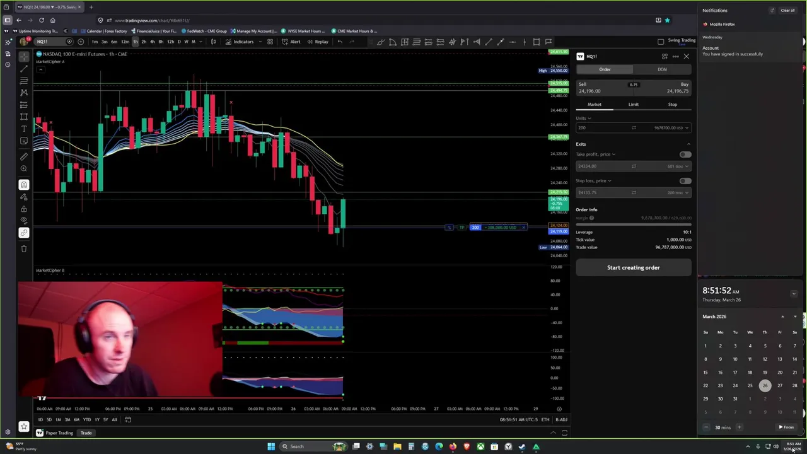Select Limit order type
Viewport: 807px width, 454px height.
pyautogui.click(x=633, y=105)
